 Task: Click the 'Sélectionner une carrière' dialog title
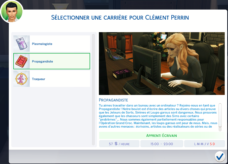tap(120, 18)
